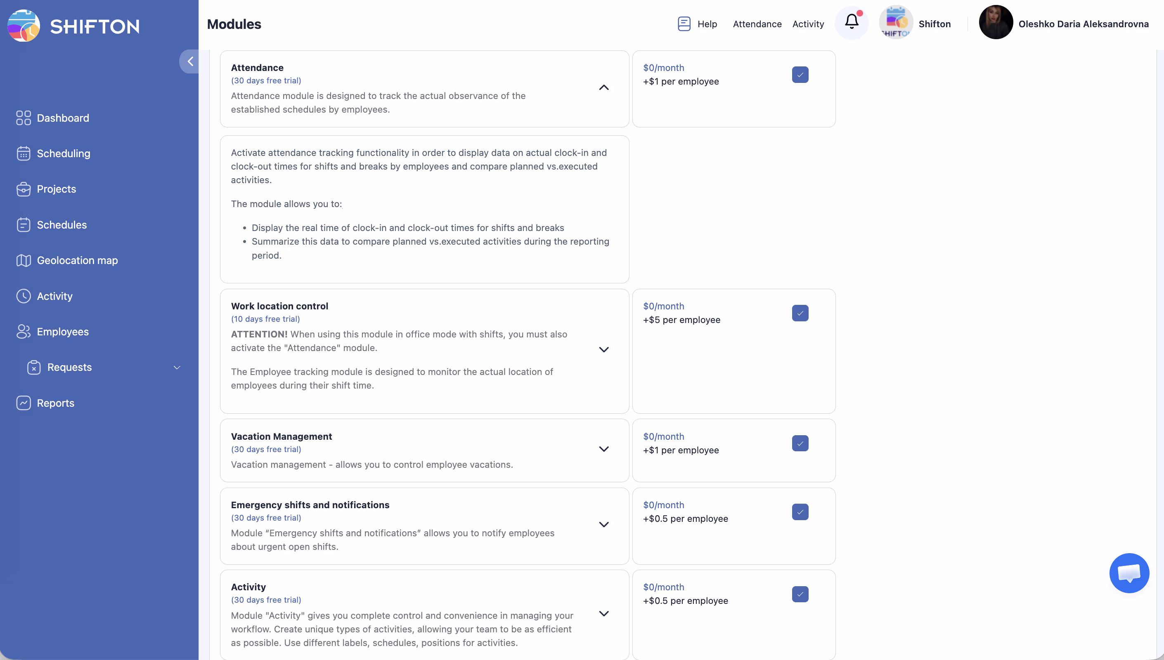The width and height of the screenshot is (1164, 660).
Task: Collapse the sidebar with arrow button
Action: click(x=190, y=61)
